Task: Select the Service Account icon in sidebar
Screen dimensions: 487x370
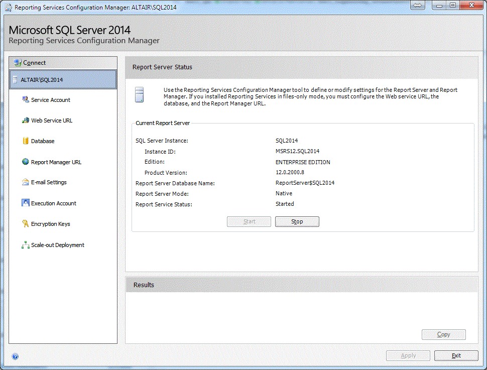Action: tap(25, 100)
